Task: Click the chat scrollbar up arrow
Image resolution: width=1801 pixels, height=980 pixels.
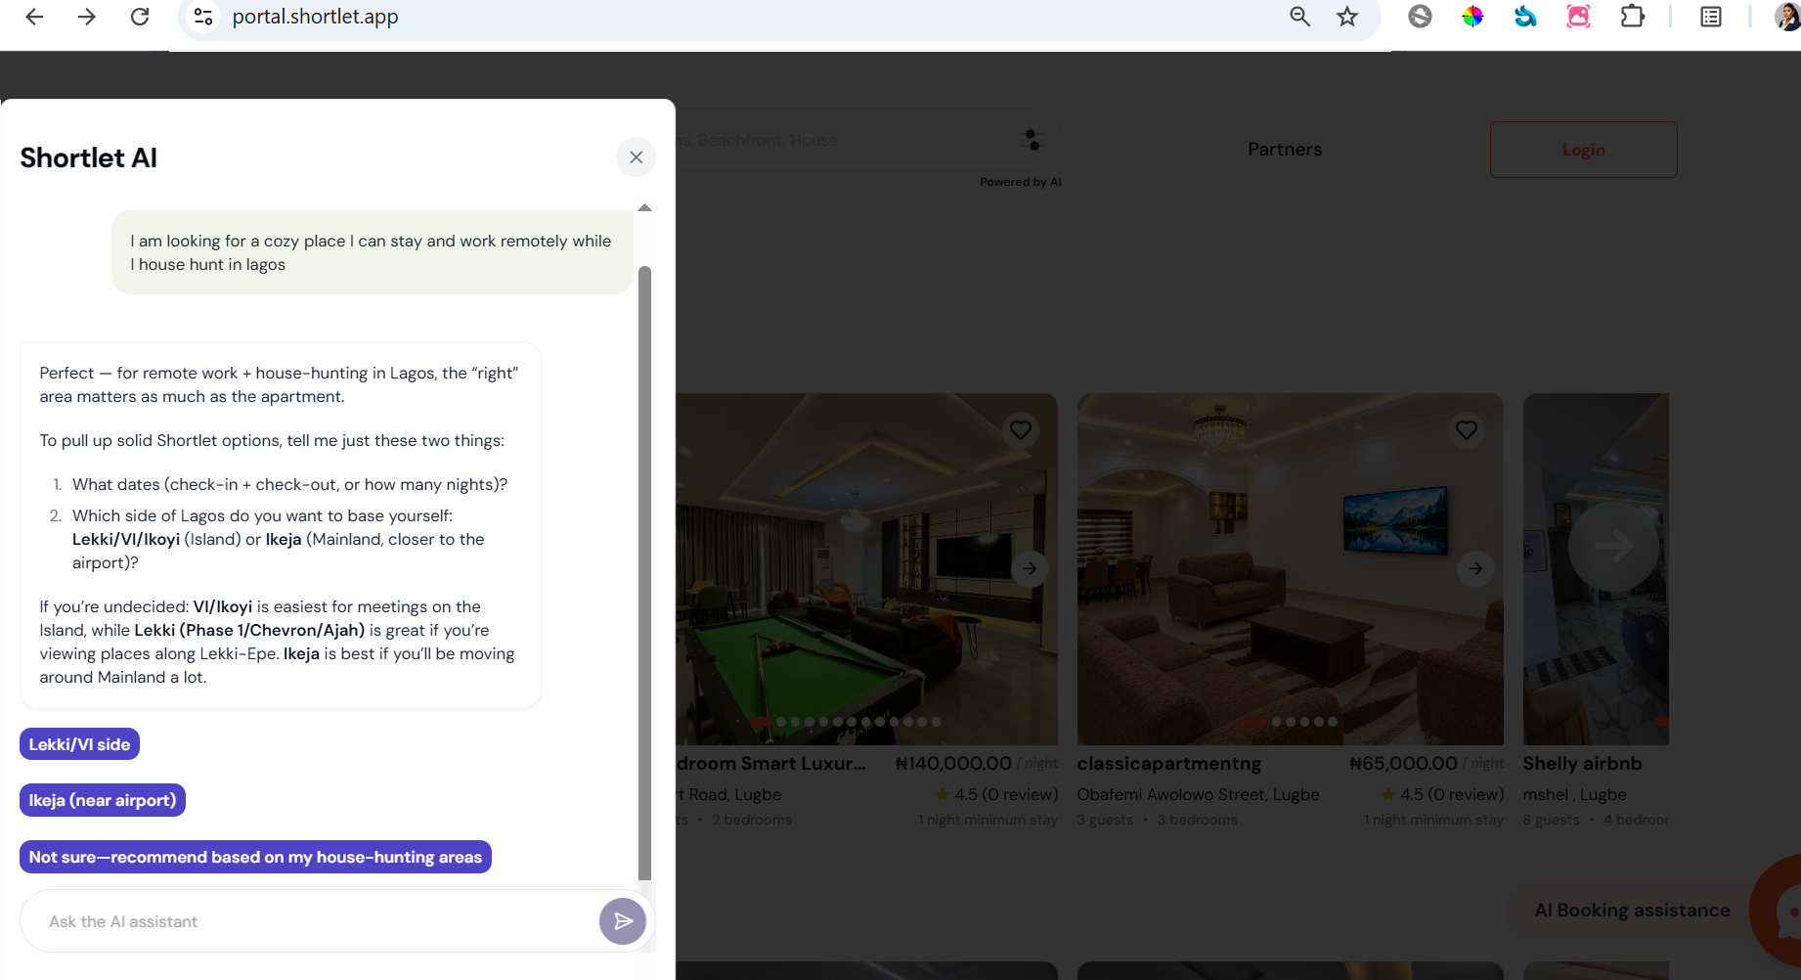Action: point(644,207)
